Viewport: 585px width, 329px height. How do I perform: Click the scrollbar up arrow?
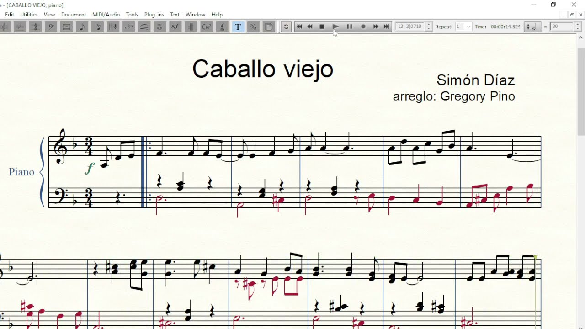point(581,38)
